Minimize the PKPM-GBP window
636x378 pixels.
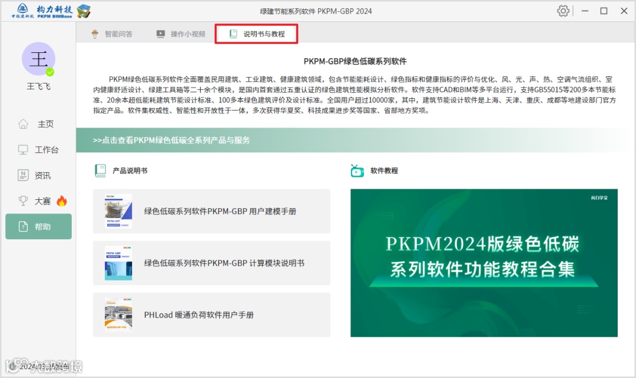click(585, 11)
